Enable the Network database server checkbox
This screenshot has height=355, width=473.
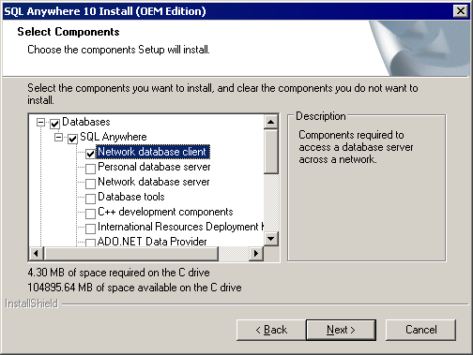coord(90,184)
